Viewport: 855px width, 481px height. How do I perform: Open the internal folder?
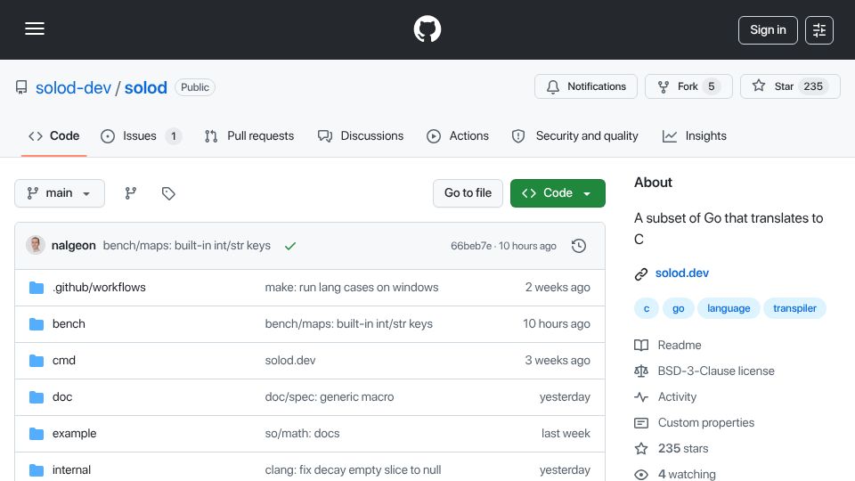click(x=71, y=470)
